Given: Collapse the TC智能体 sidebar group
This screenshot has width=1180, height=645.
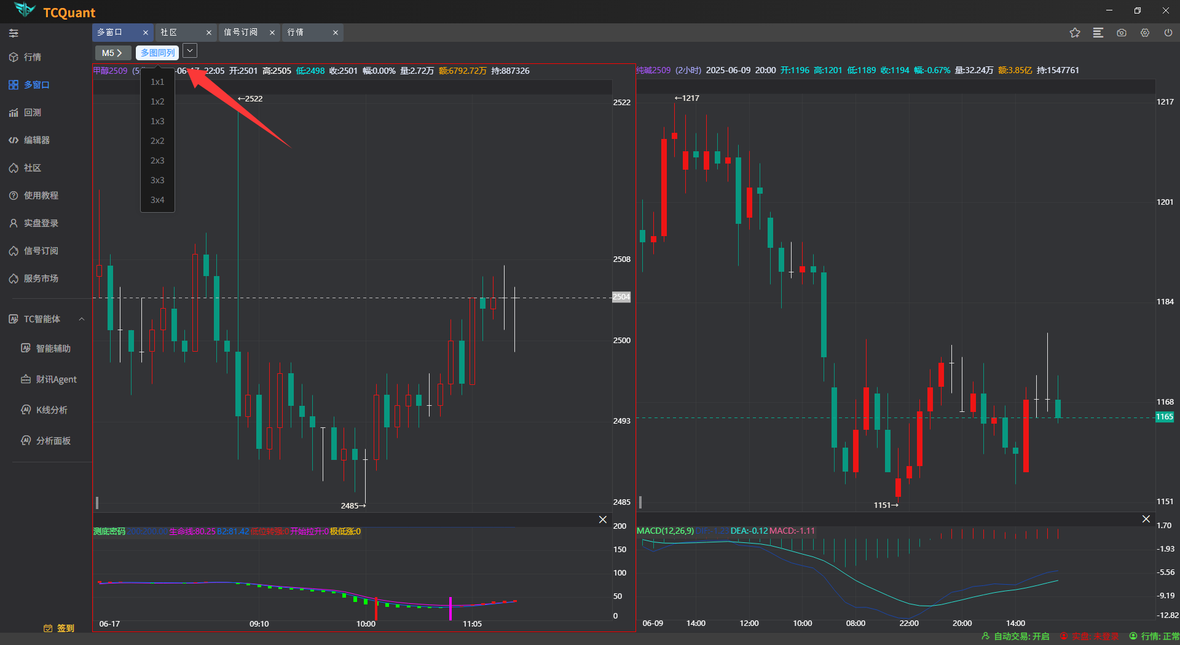Looking at the screenshot, I should point(81,319).
